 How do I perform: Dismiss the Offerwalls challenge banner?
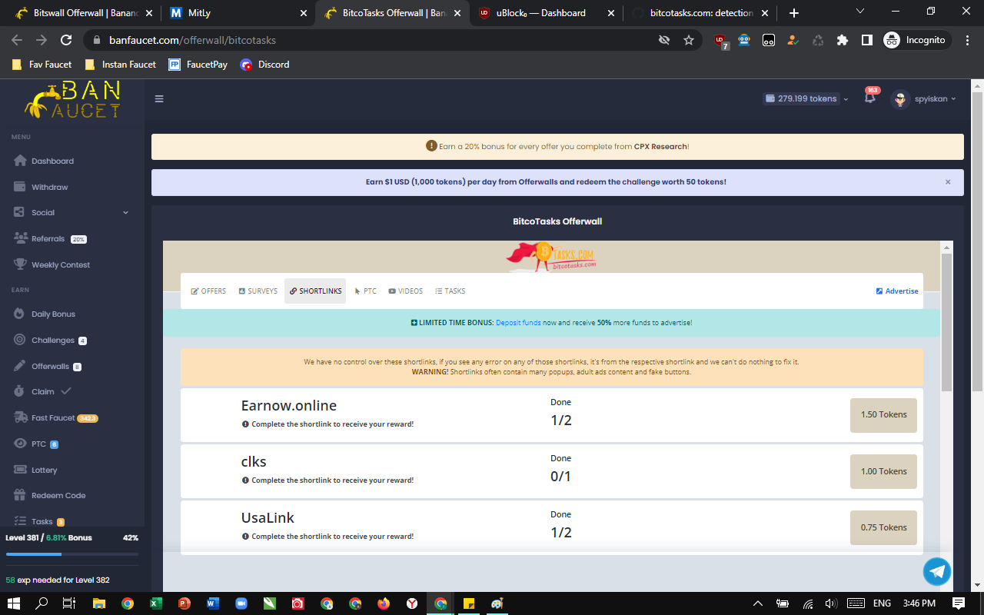947,182
